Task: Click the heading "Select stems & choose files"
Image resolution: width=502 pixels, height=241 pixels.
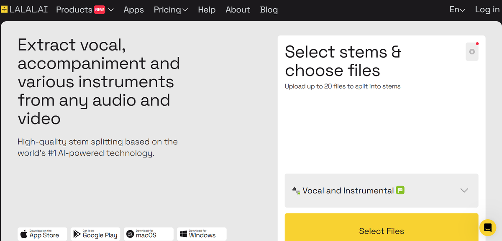Action: click(343, 61)
